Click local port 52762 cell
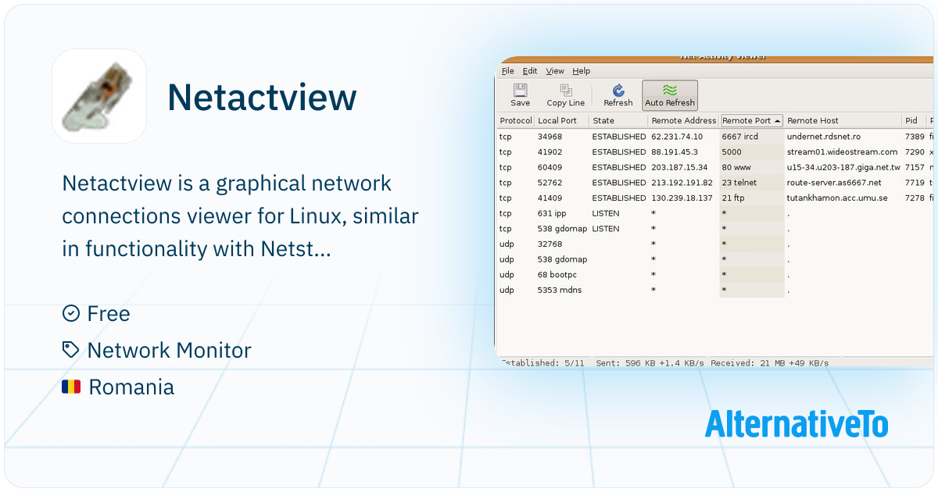 (x=550, y=183)
